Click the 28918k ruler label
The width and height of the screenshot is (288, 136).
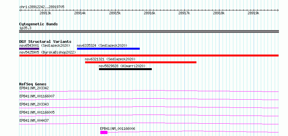[x=219, y=13]
